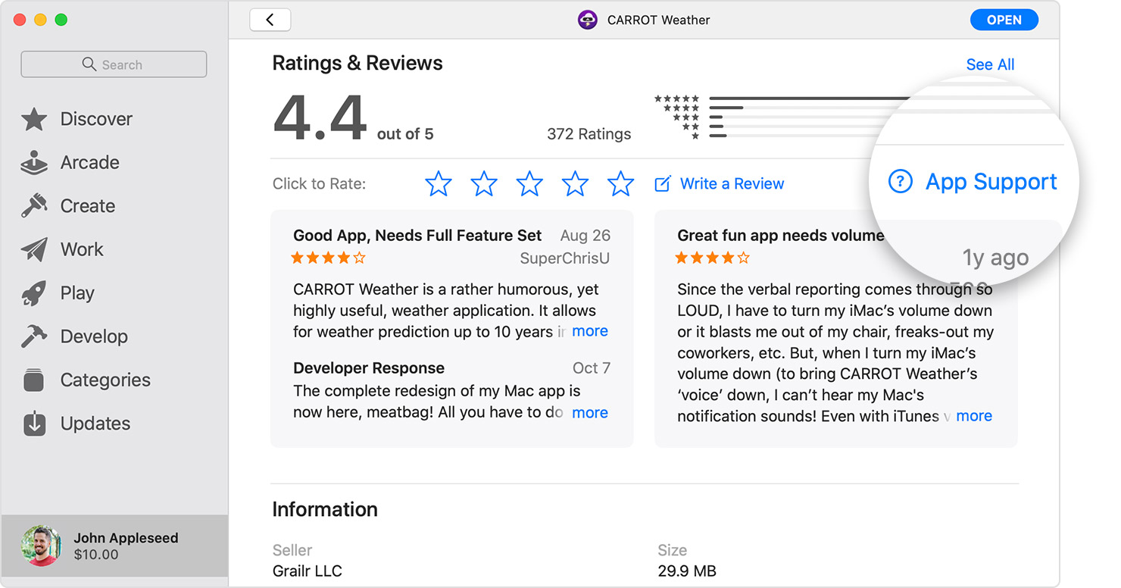Open the See All reviews link

pyautogui.click(x=990, y=64)
